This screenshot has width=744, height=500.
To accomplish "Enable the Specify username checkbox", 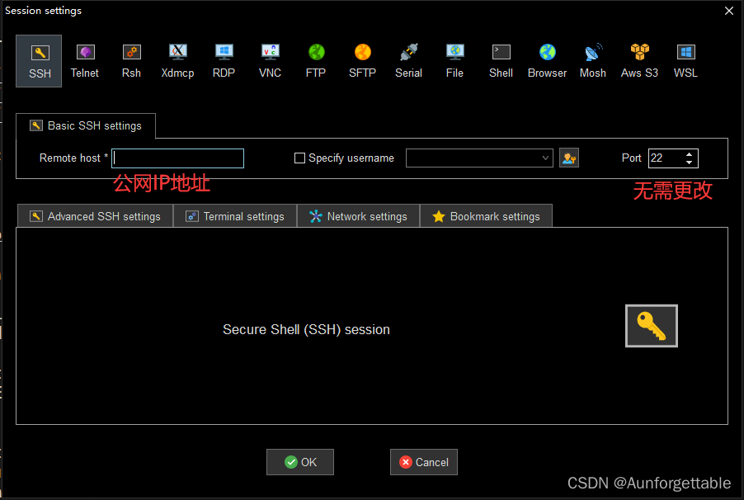I will click(x=300, y=158).
